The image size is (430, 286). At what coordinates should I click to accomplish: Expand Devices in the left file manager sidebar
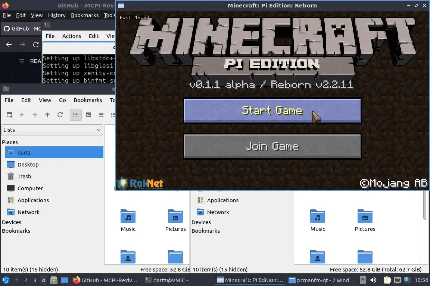click(12, 222)
